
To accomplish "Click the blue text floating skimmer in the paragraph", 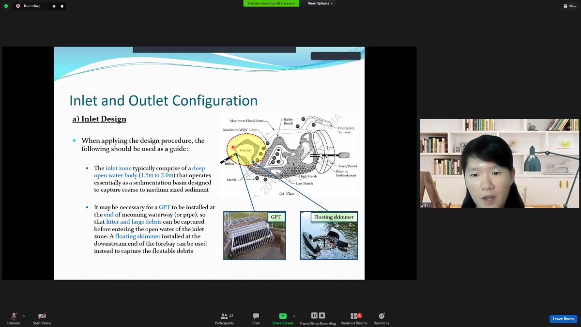I will click(x=138, y=236).
